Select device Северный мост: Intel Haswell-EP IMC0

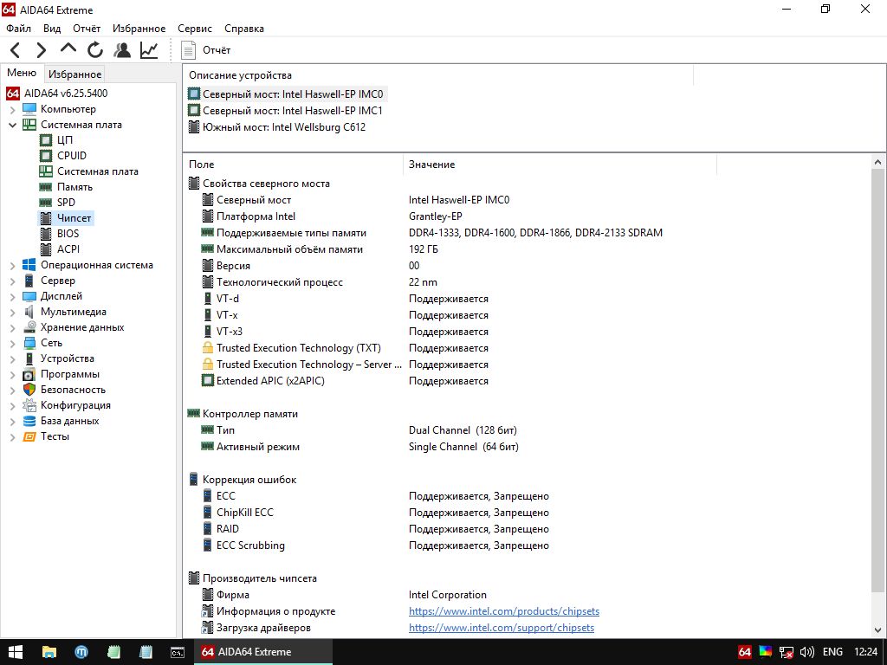(x=286, y=94)
